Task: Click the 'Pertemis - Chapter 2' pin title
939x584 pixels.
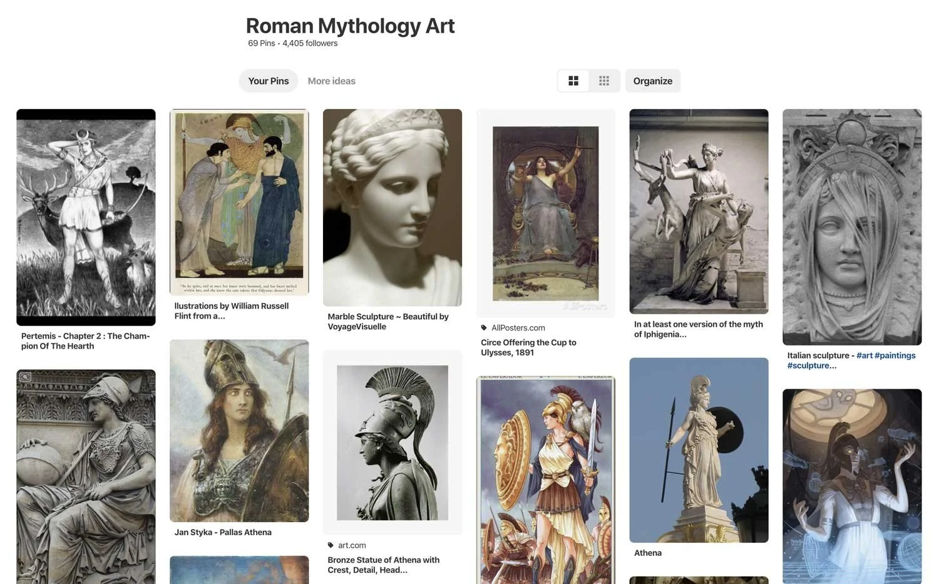Action: (86, 341)
